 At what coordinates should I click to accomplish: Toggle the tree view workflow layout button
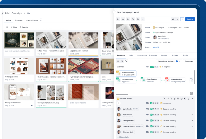(126, 61)
